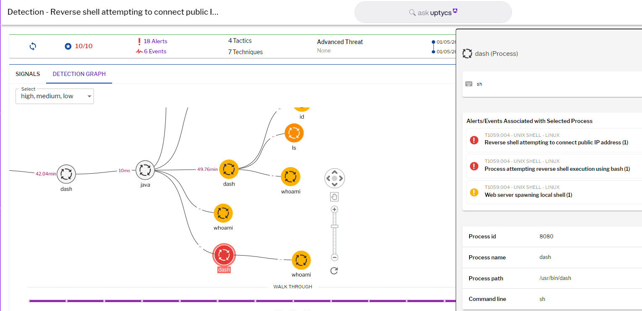Click the keyboard icon next to sh command
The height and width of the screenshot is (311, 642).
(468, 83)
